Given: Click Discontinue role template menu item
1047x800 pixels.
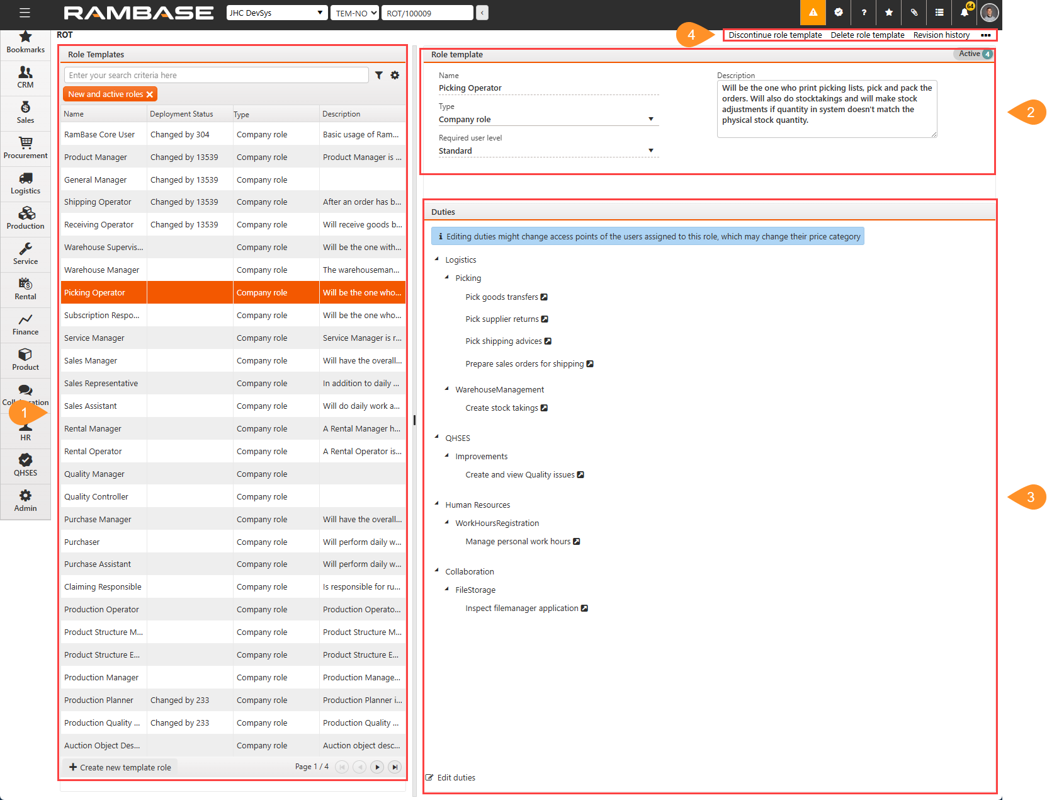Looking at the screenshot, I should click(x=775, y=35).
